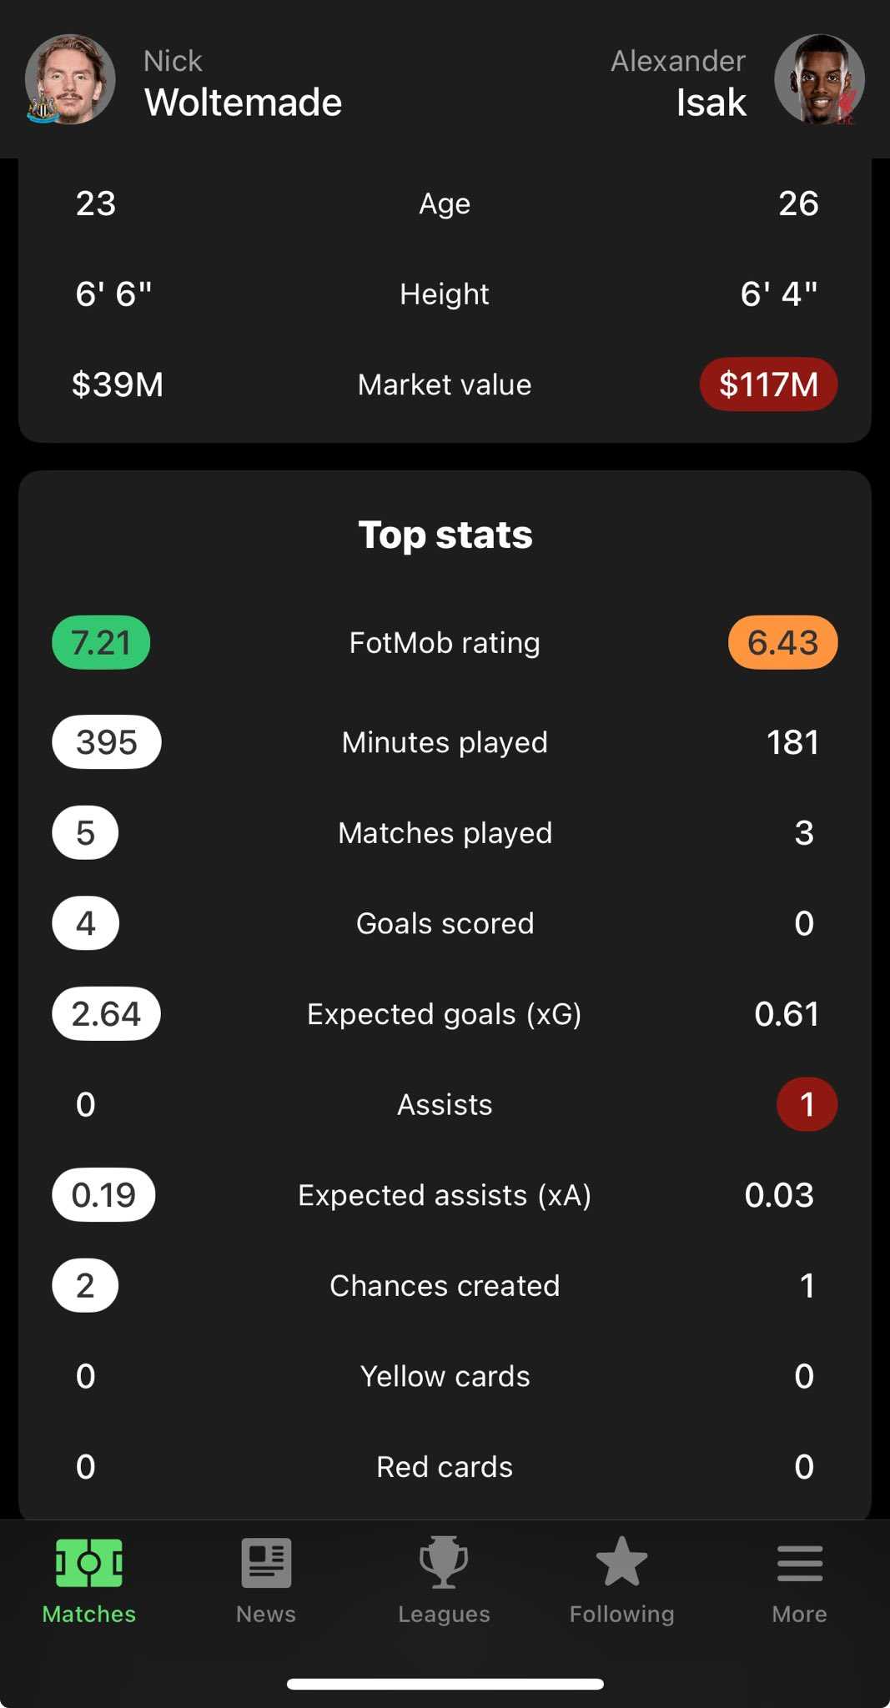The image size is (890, 1708).
Task: Tap the green 7.21 FotMob rating badge
Action: 101,642
